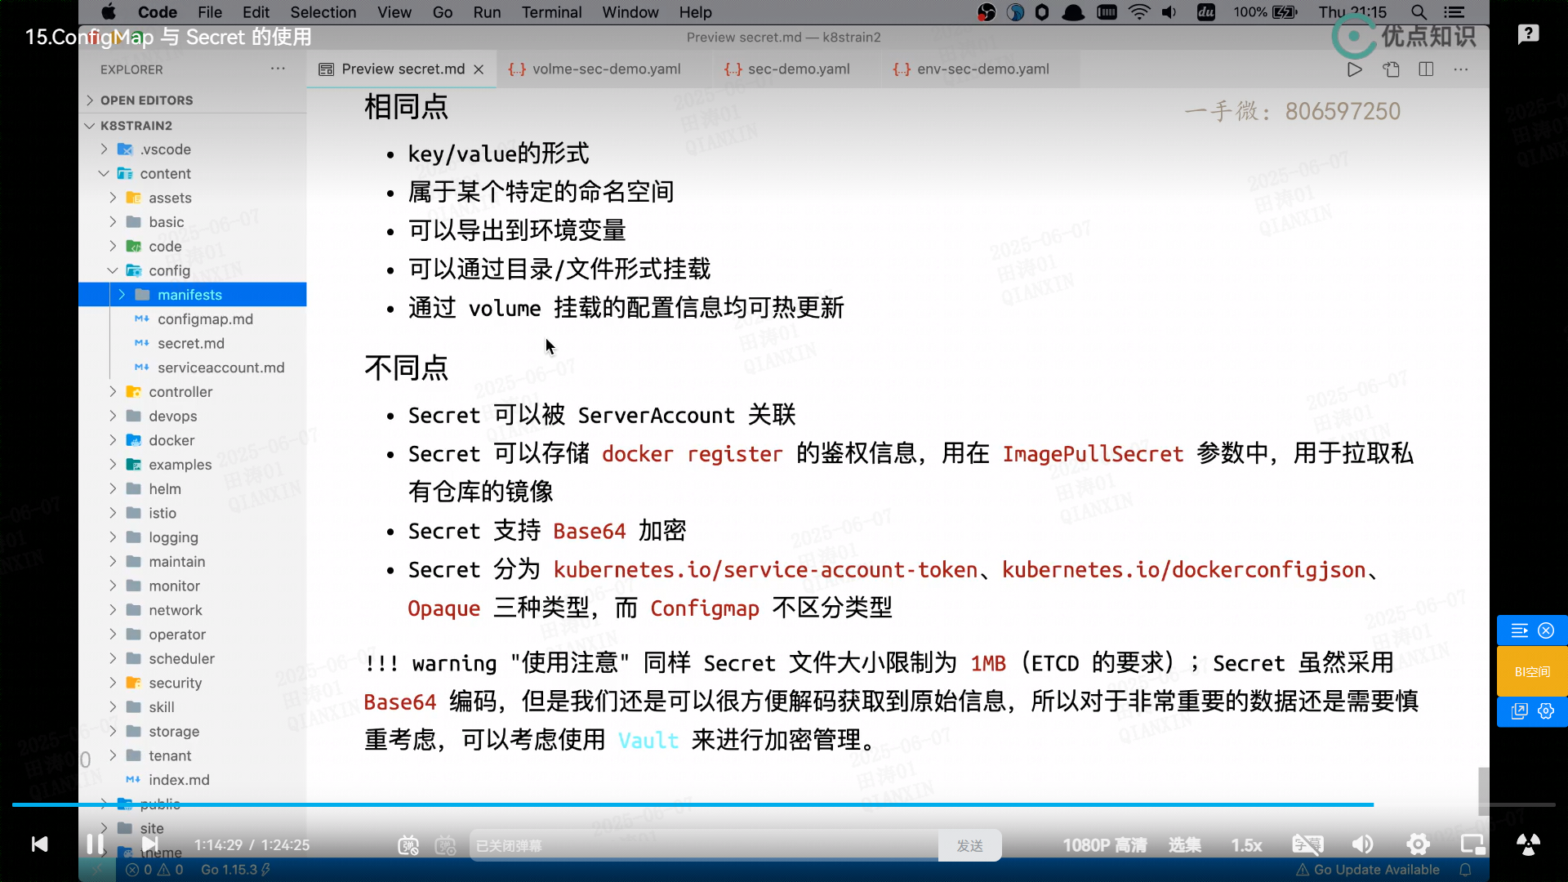Open Explorer more actions ellipsis

(278, 69)
